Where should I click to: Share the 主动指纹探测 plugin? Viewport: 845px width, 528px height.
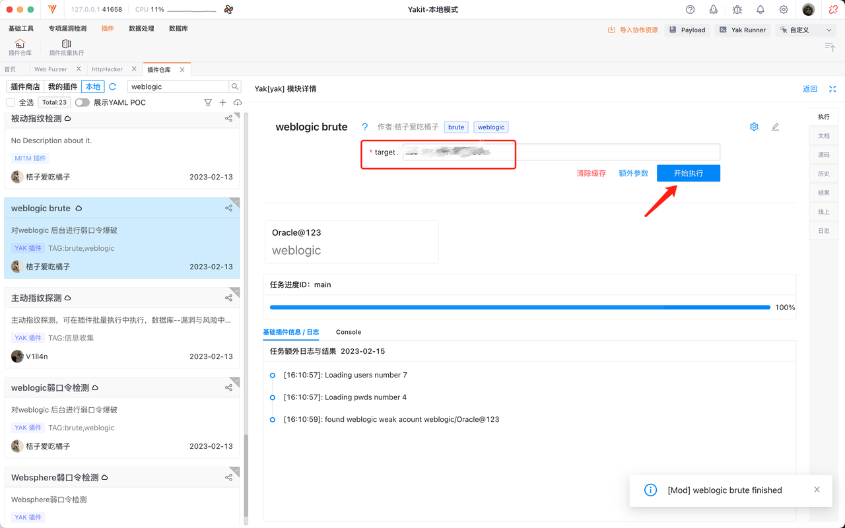(x=228, y=298)
